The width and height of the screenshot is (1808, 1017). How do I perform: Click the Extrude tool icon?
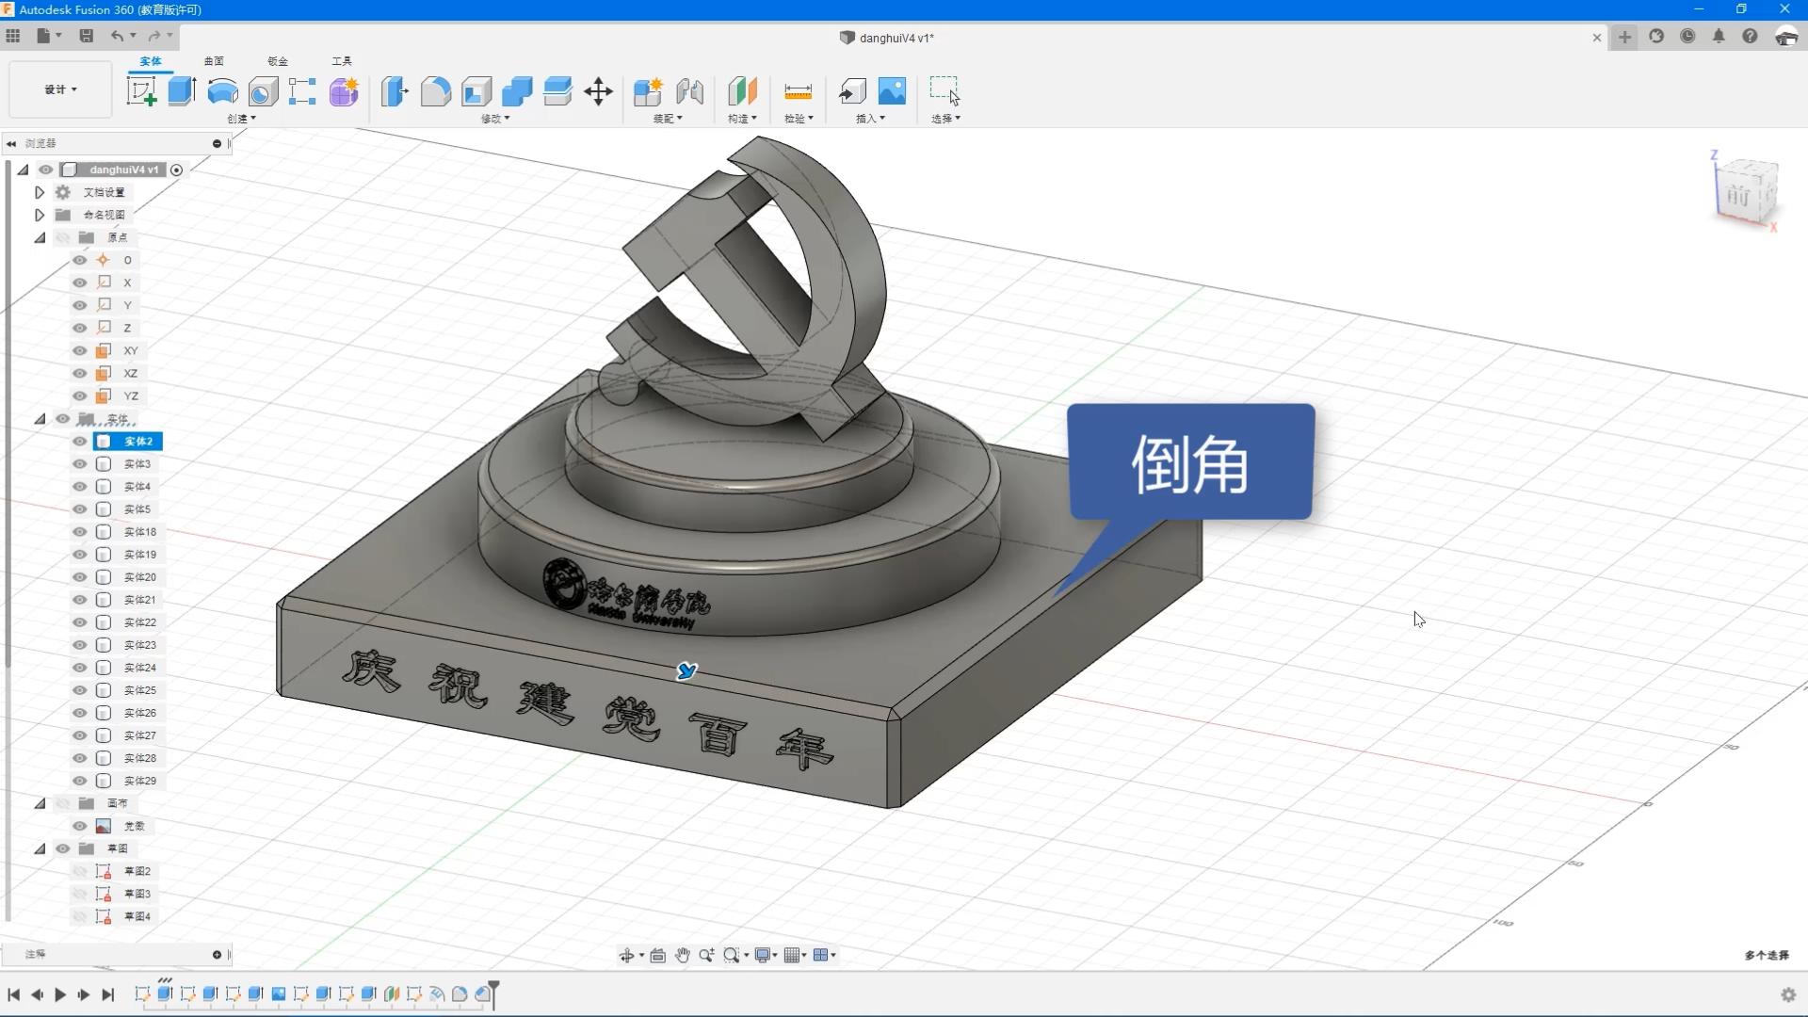coord(182,91)
